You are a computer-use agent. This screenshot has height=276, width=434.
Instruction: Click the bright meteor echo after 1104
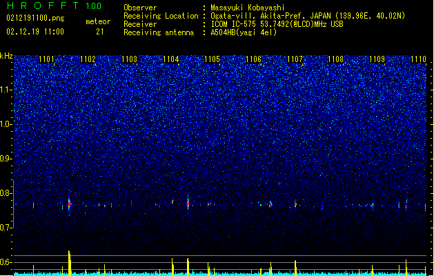pyautogui.click(x=188, y=204)
